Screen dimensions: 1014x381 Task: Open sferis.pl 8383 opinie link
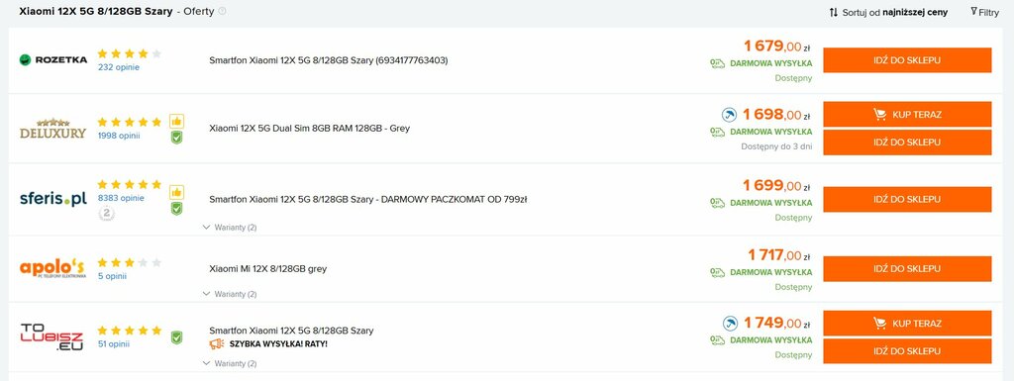[121, 198]
